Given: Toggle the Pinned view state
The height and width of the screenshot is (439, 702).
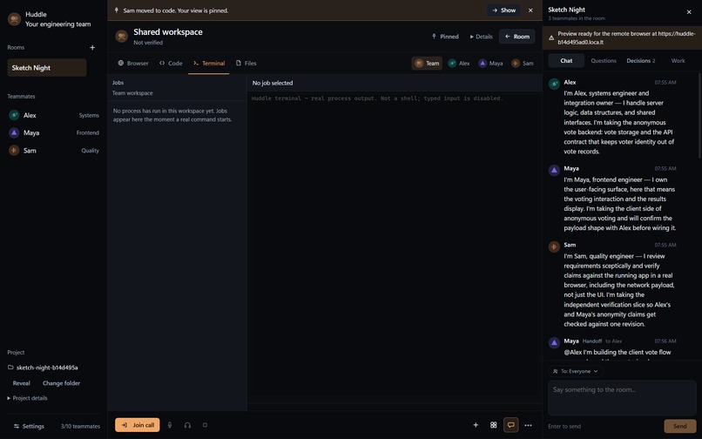Looking at the screenshot, I should coord(445,37).
